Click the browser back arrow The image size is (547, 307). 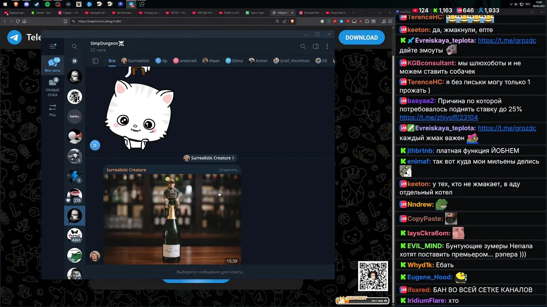[x=6, y=21]
